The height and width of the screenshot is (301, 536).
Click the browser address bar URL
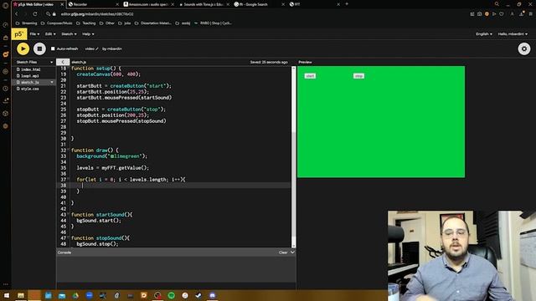tap(97, 14)
